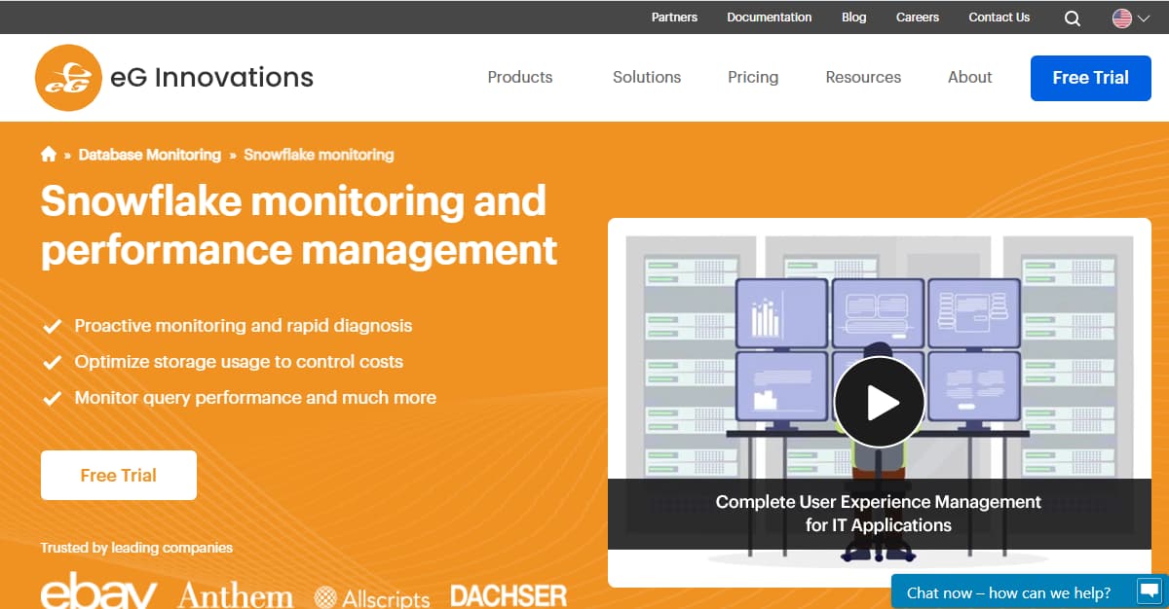The image size is (1169, 609).
Task: Open the Chat now help widget
Action: coord(1008,592)
